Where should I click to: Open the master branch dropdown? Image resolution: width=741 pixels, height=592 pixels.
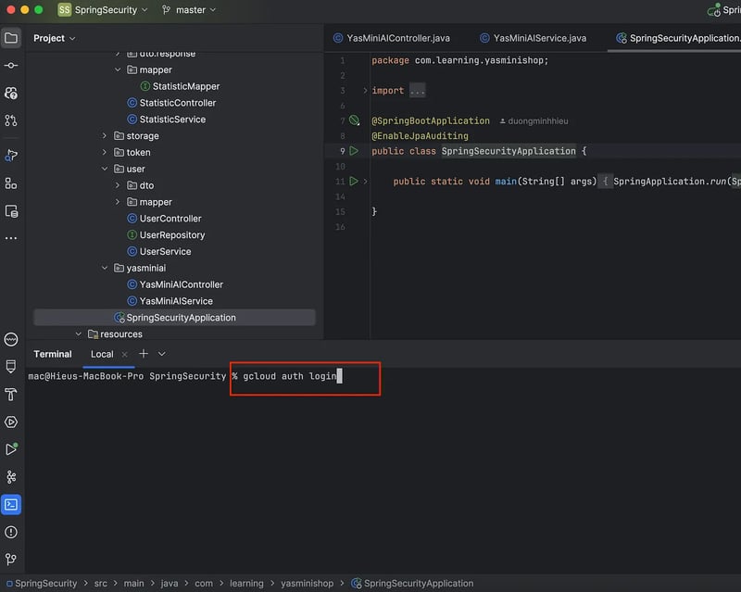coord(188,9)
